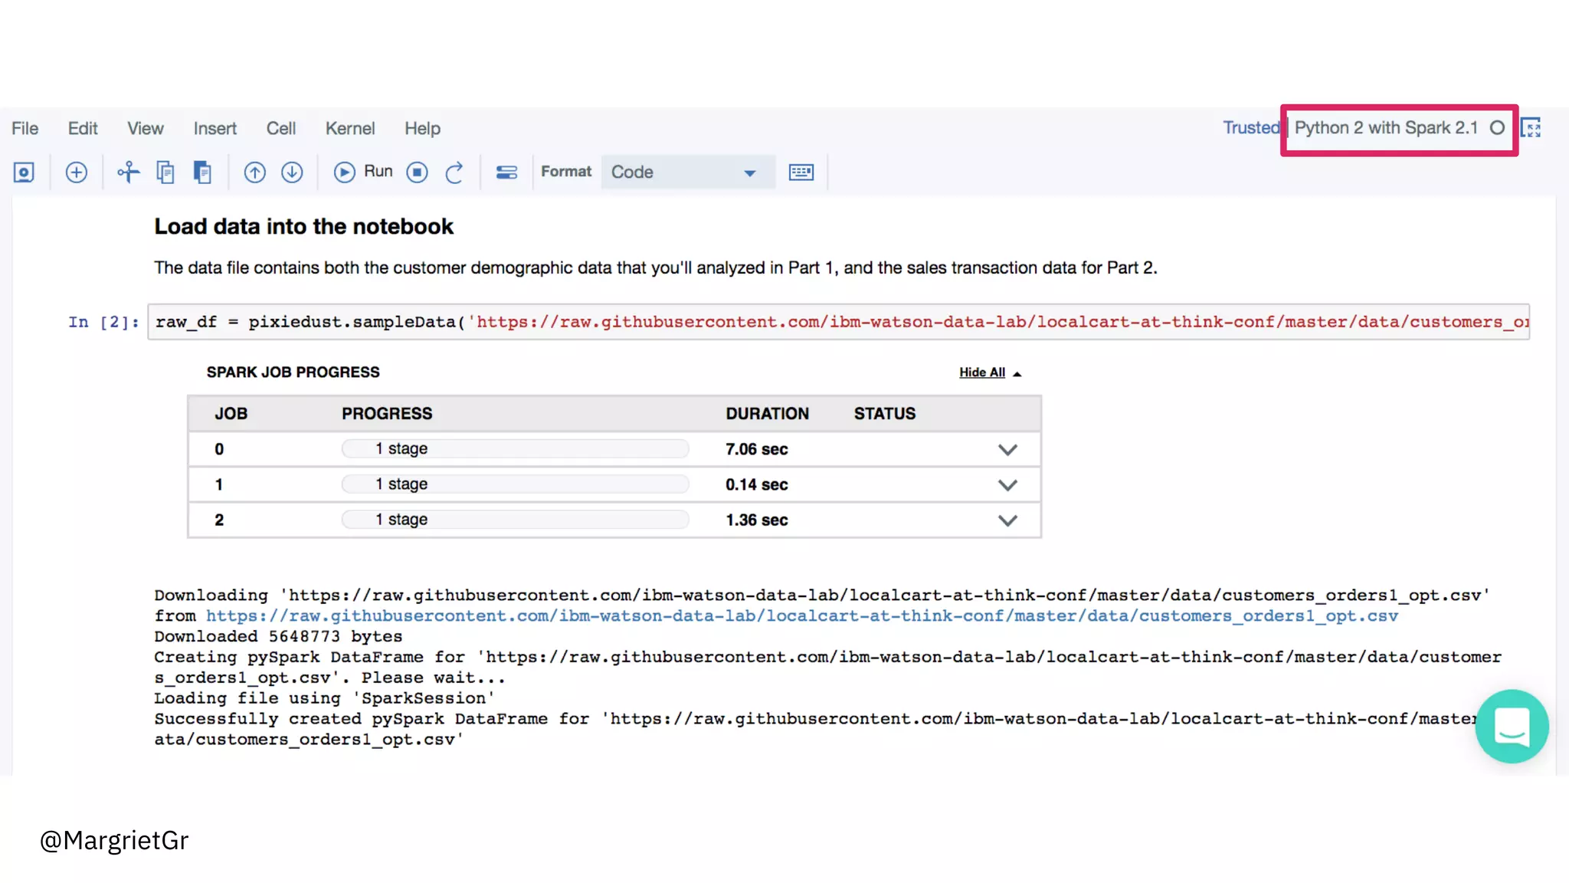Image resolution: width=1569 pixels, height=883 pixels.
Task: Insert a new cell with plus icon
Action: point(76,172)
